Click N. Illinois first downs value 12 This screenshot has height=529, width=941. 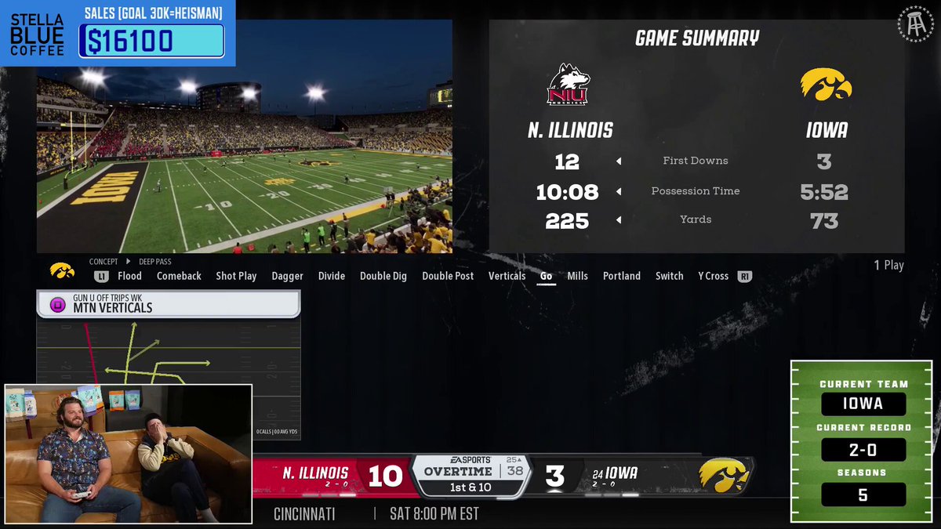point(567,161)
